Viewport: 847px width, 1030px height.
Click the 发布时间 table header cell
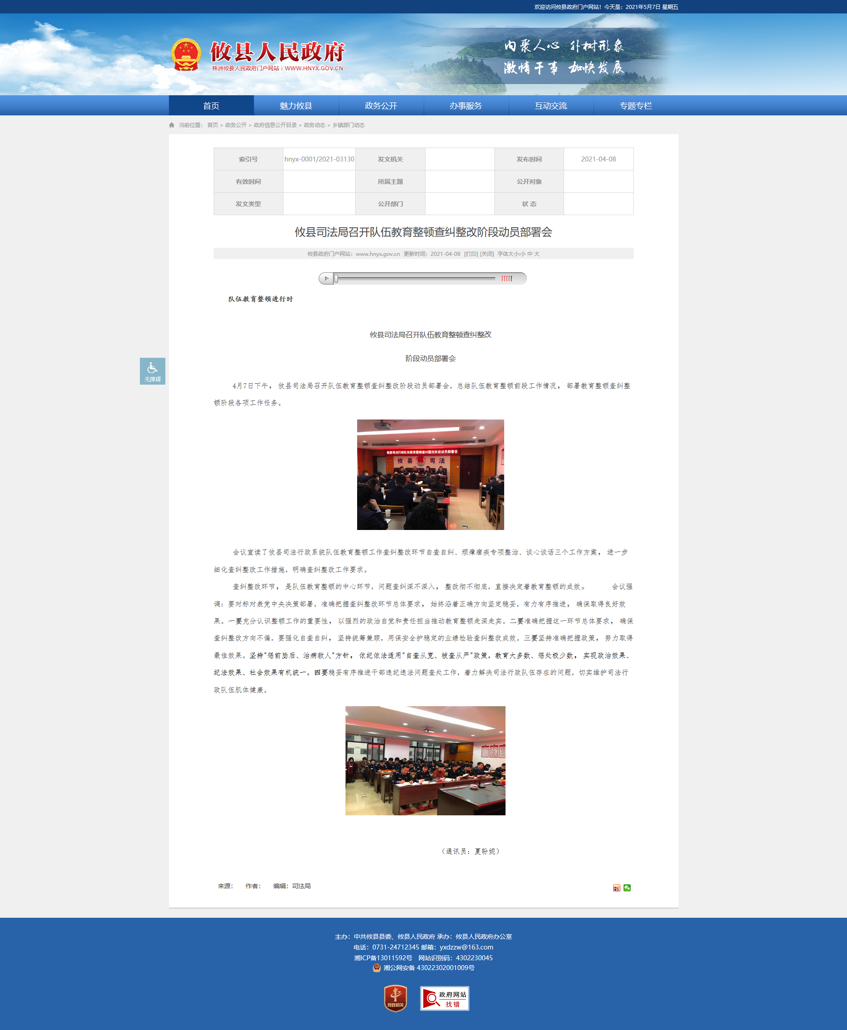[x=529, y=159]
